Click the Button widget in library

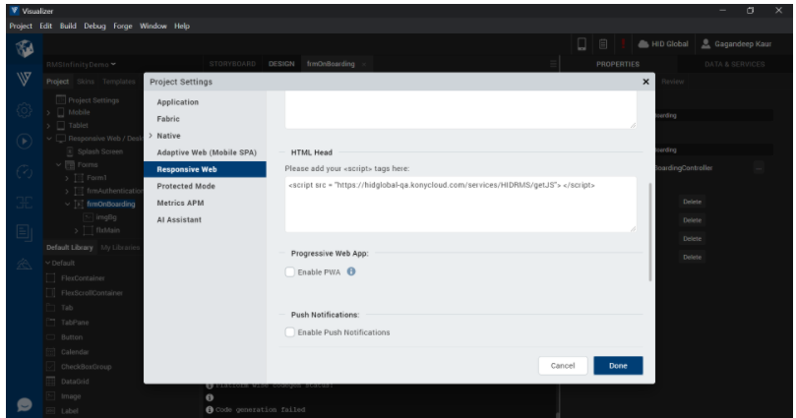pyautogui.click(x=65, y=336)
